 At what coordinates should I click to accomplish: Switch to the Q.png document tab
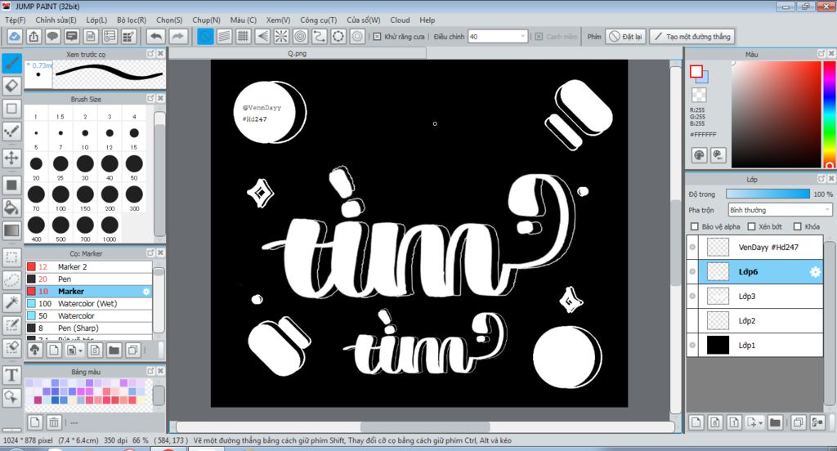(298, 53)
